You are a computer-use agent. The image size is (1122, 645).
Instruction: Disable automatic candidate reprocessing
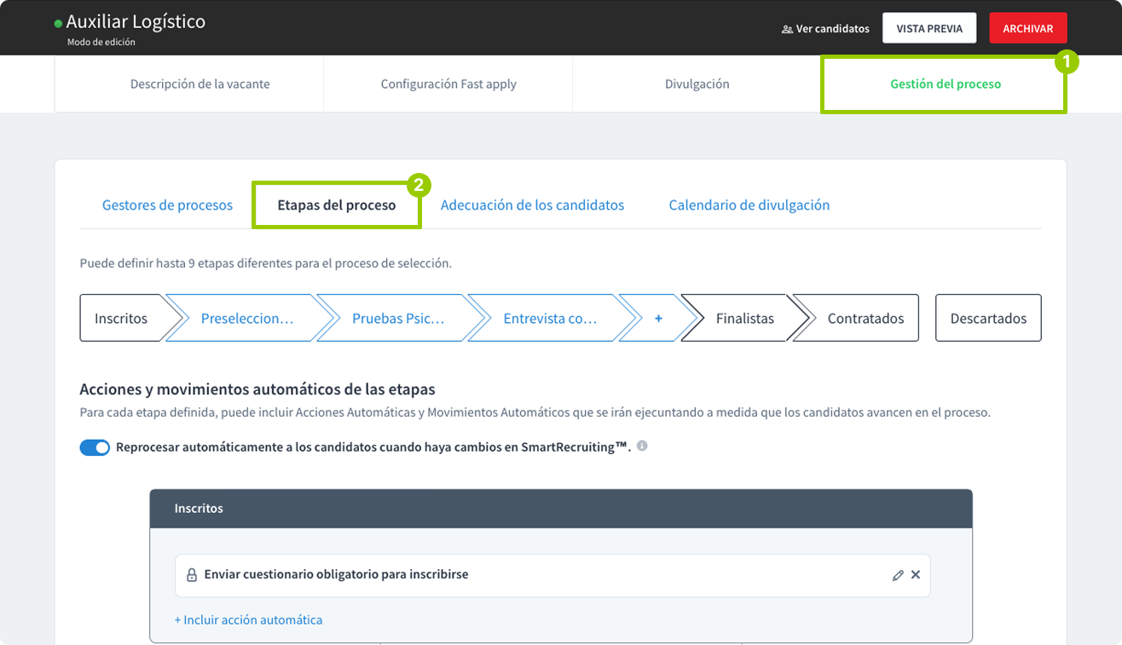click(x=95, y=446)
